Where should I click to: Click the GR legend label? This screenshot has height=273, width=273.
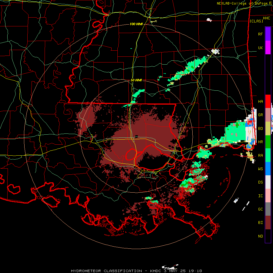(260, 115)
